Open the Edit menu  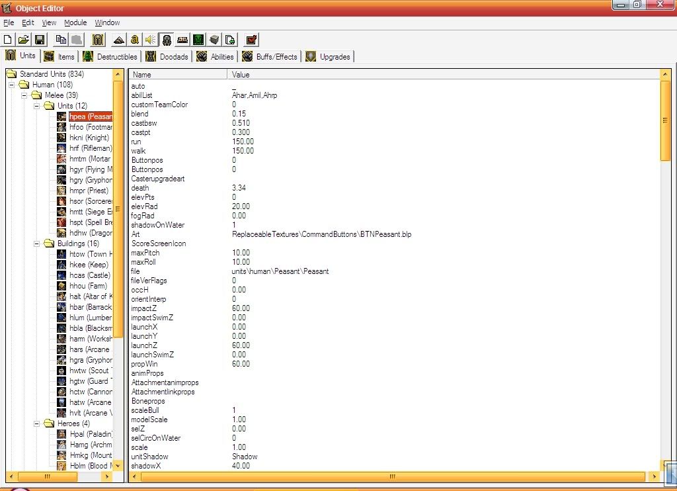(x=28, y=22)
